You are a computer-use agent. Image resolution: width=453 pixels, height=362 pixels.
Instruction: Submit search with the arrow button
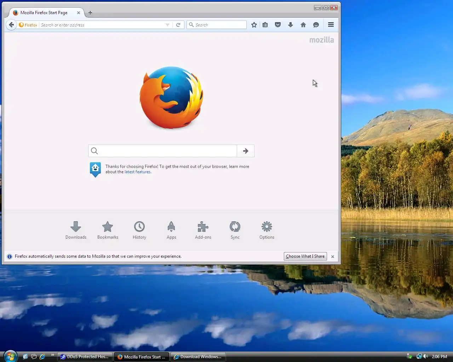(246, 151)
